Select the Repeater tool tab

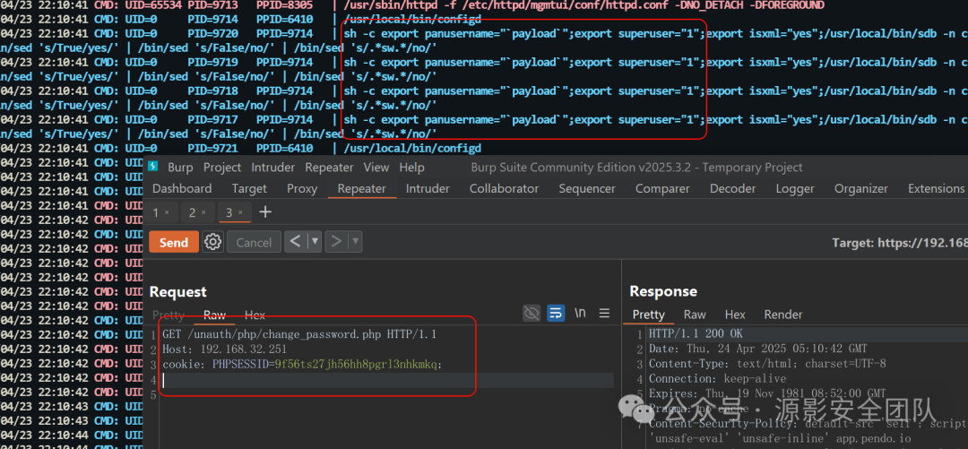[x=362, y=188]
